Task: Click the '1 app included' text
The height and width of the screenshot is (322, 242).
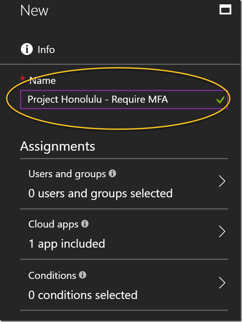Action: (x=67, y=244)
